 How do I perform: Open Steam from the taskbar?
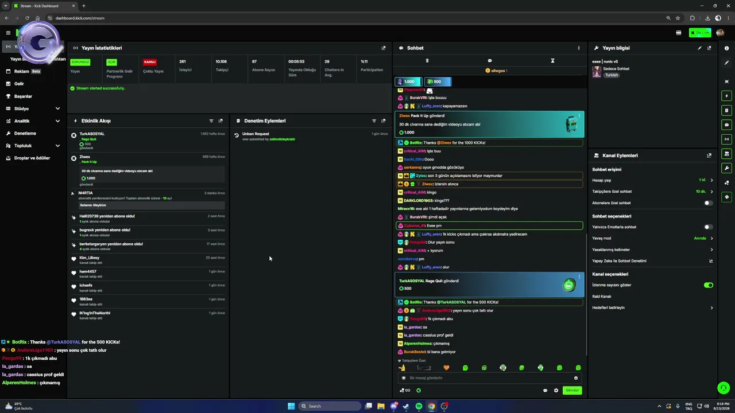tap(406, 406)
